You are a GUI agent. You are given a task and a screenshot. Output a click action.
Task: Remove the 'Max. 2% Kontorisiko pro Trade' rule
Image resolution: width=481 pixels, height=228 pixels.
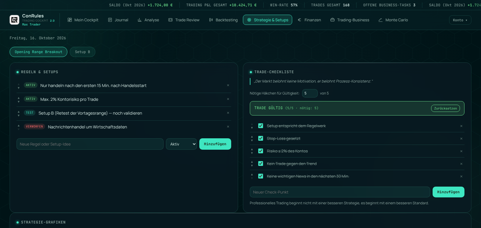coord(228,99)
